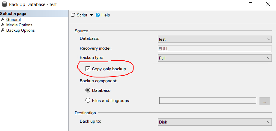Click the database icon in title bar
Viewport: 276px width, 131px height.
[x=4, y=4]
